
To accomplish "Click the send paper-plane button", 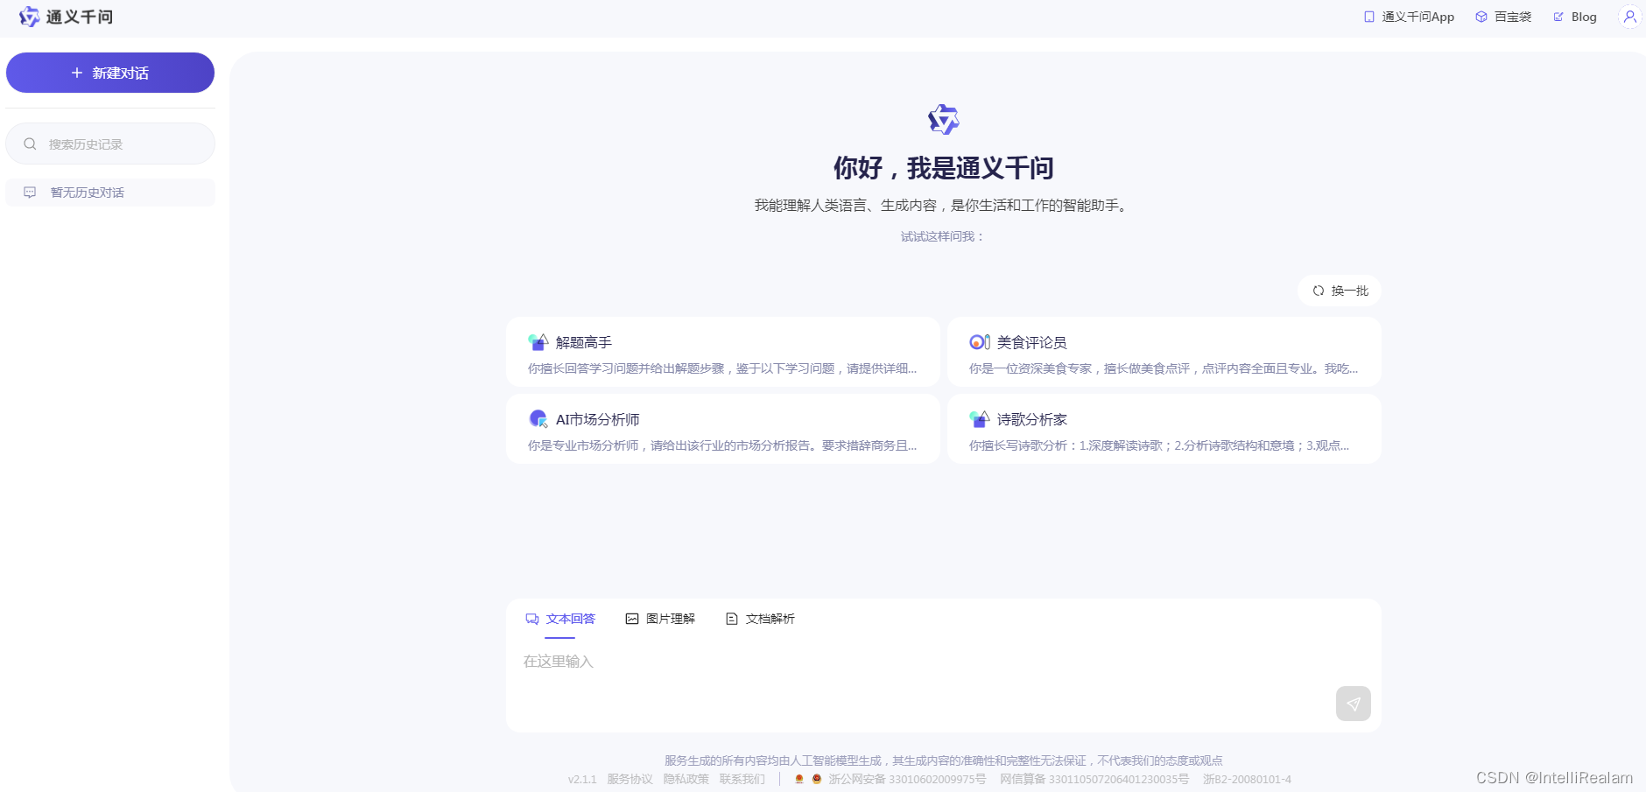I will (1354, 704).
